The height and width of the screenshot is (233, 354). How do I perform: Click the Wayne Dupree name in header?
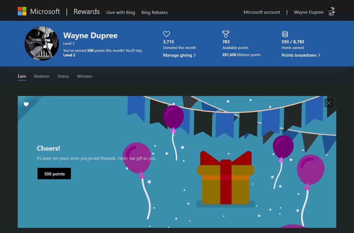(x=309, y=12)
